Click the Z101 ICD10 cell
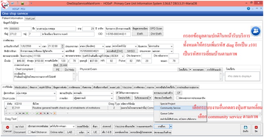 click(x=23, y=108)
